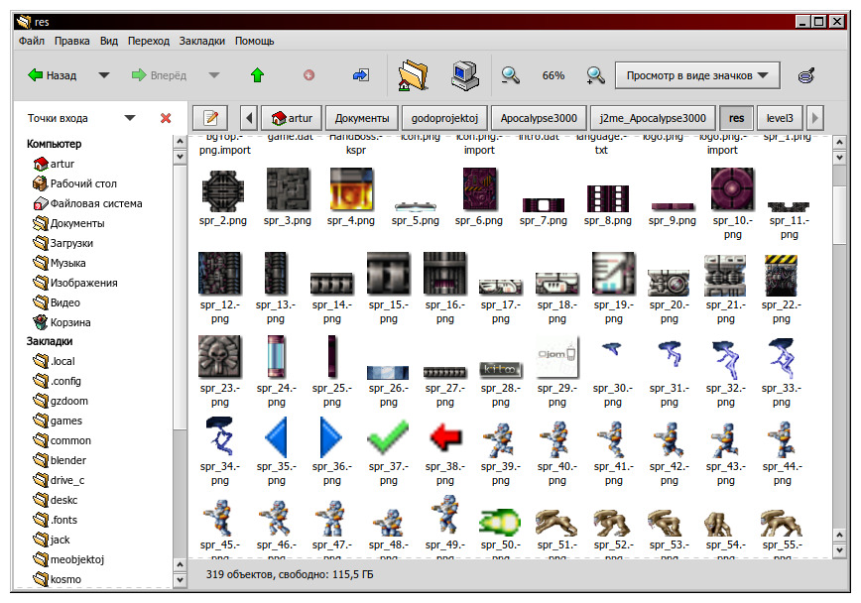Select the spr_37.png green checkmark file

[x=388, y=436]
